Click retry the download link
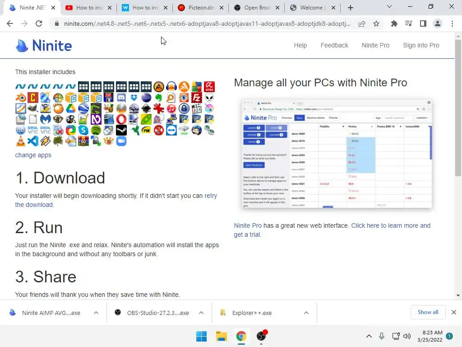462x347 pixels. pyautogui.click(x=211, y=196)
